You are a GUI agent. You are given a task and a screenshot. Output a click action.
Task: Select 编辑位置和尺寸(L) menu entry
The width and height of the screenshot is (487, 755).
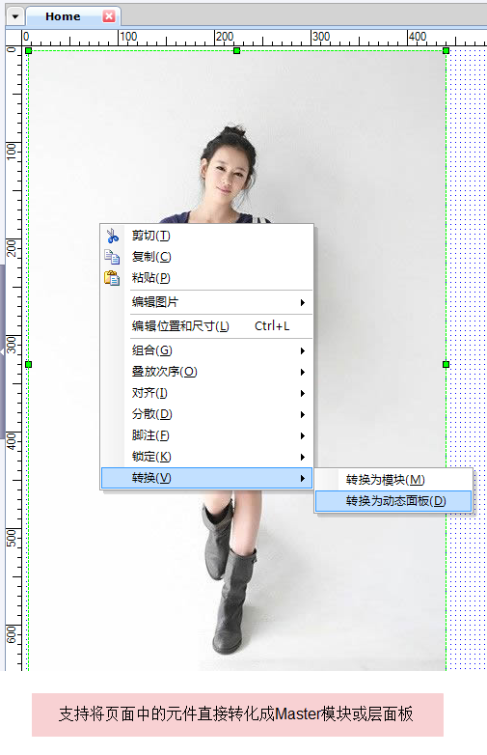(x=206, y=326)
